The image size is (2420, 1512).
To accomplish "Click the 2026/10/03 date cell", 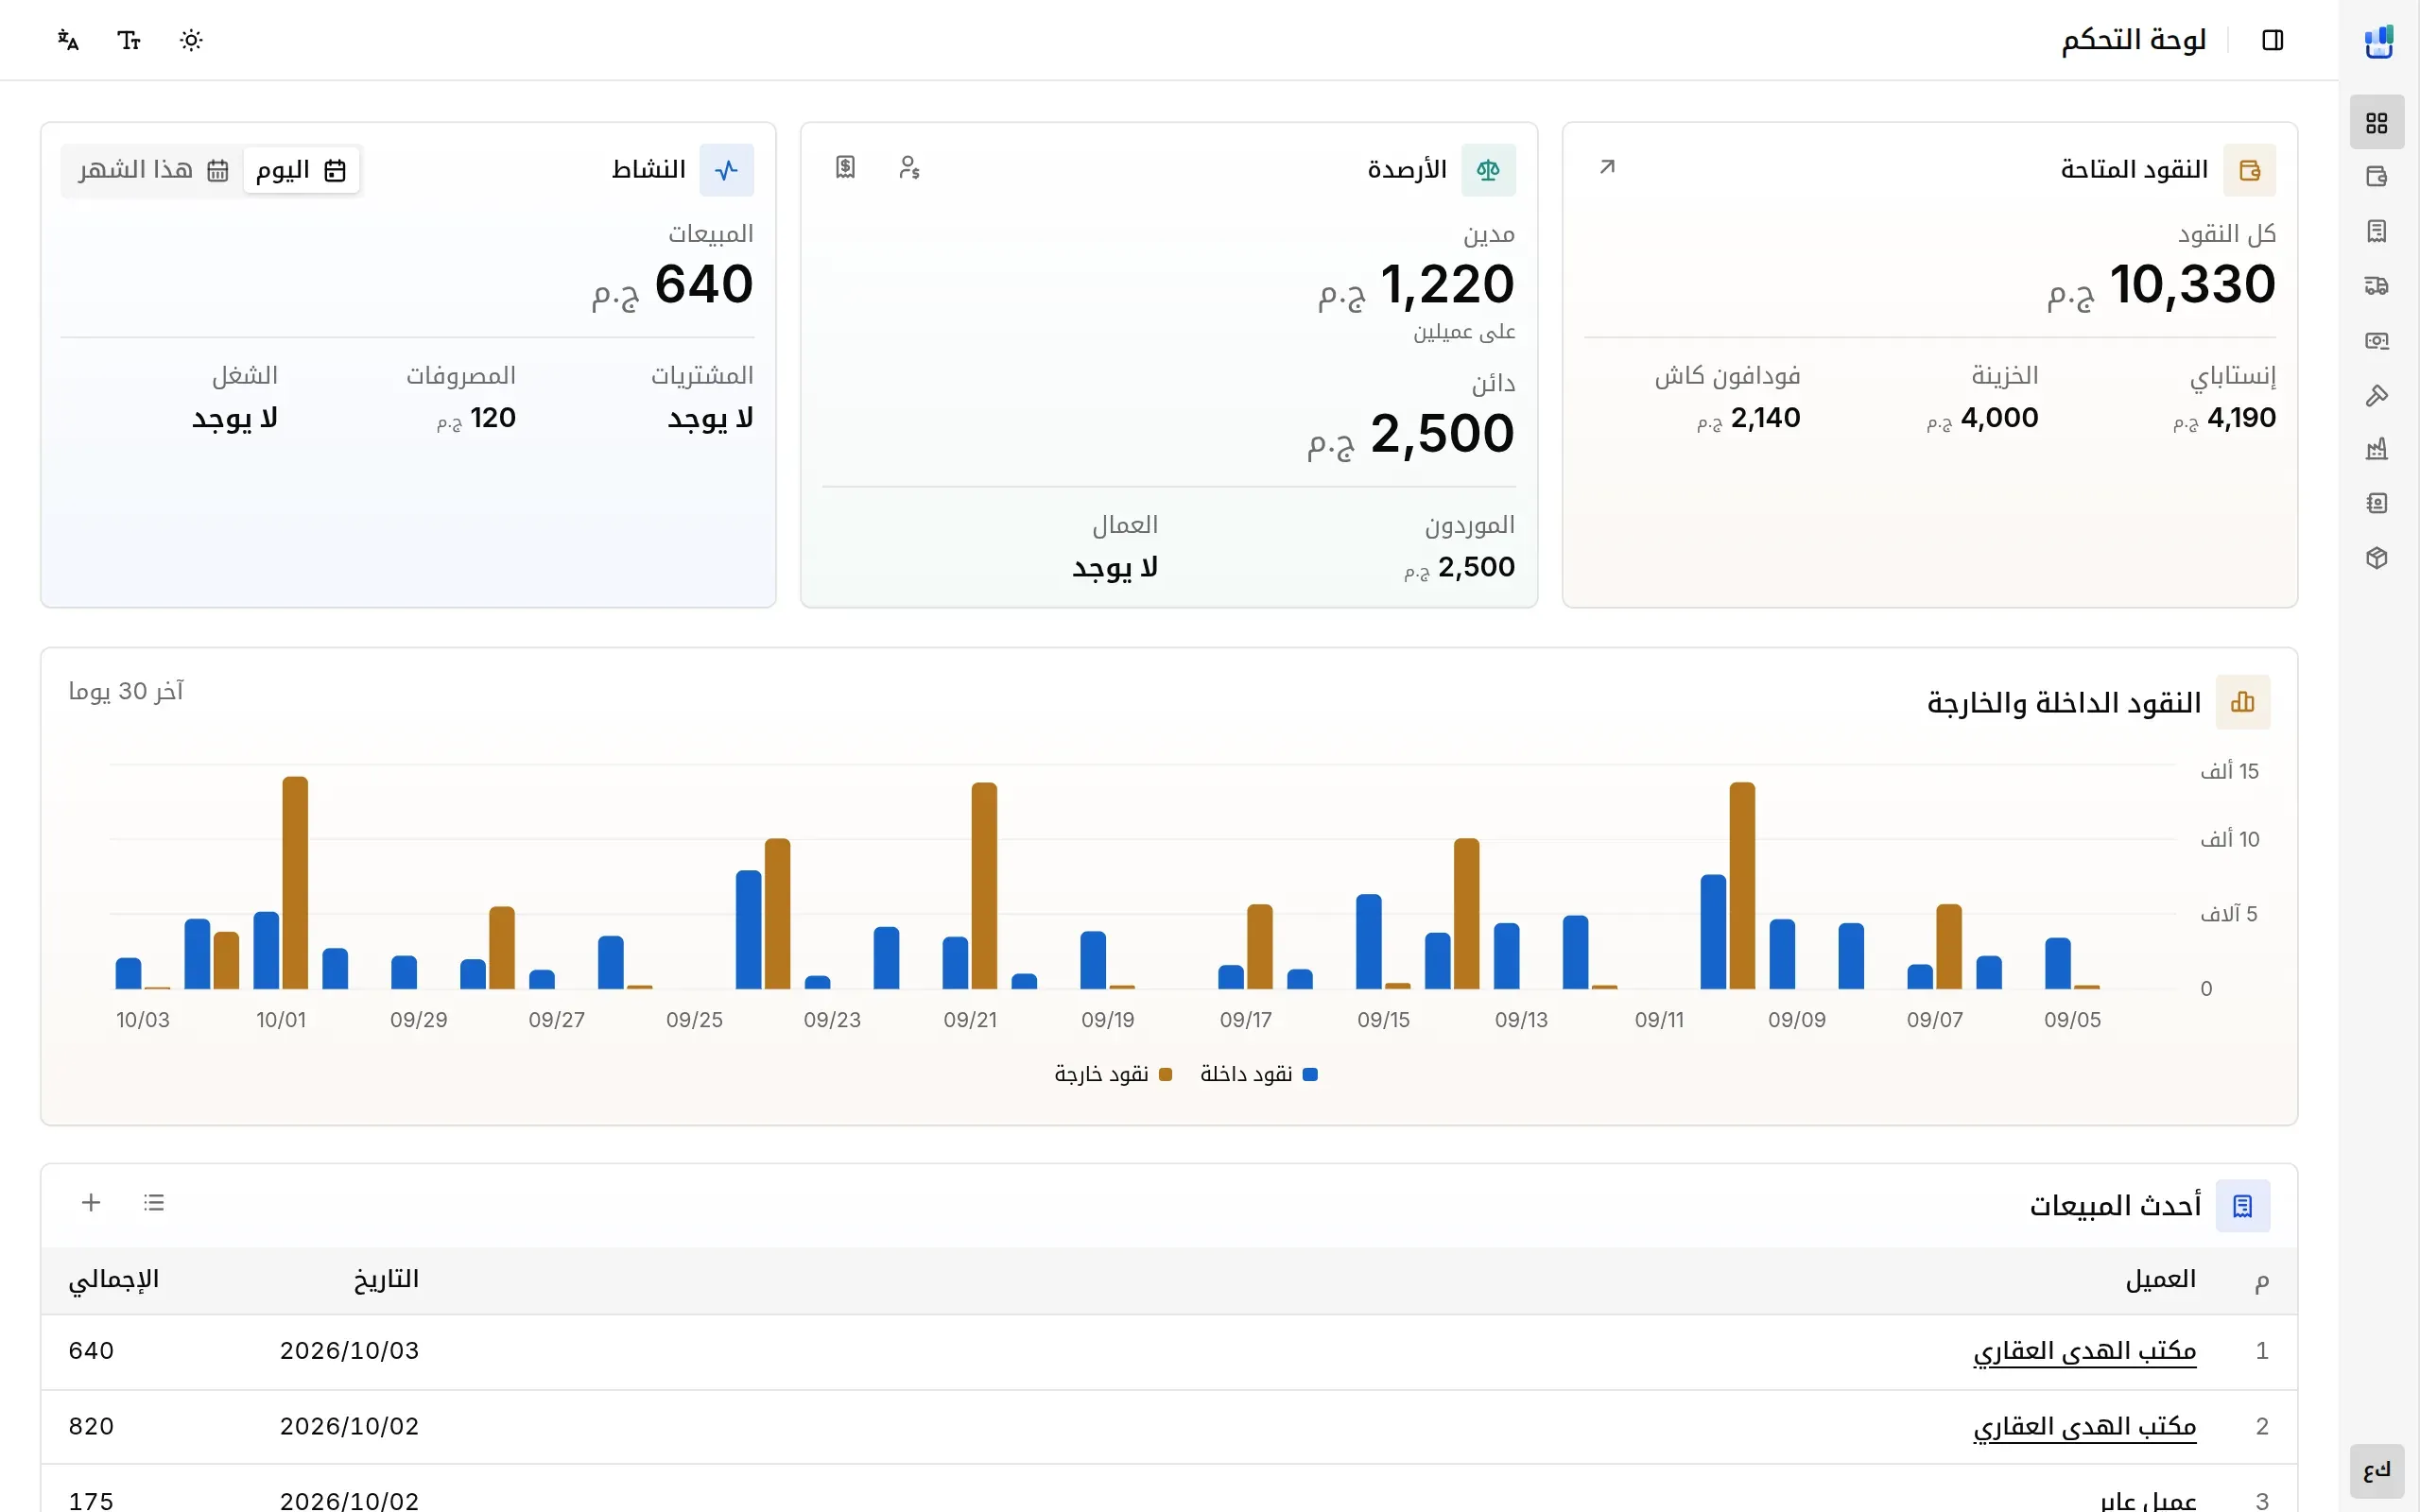I will 349,1351.
